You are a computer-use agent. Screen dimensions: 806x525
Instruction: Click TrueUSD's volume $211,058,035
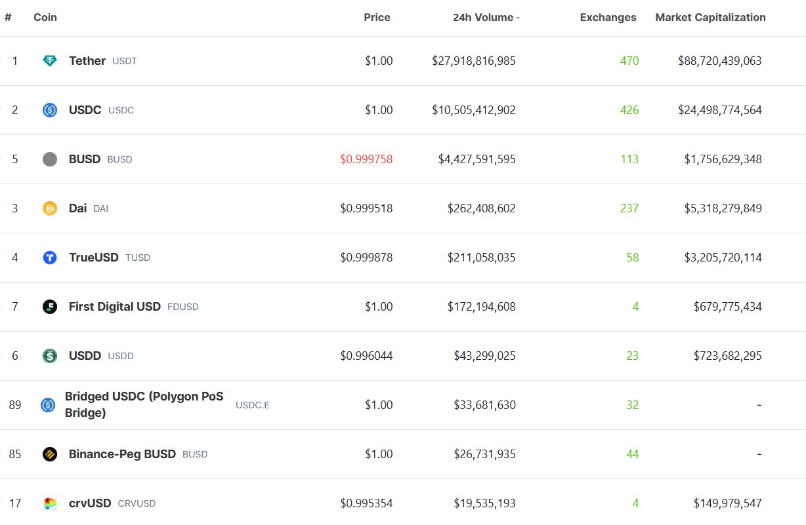click(x=482, y=258)
